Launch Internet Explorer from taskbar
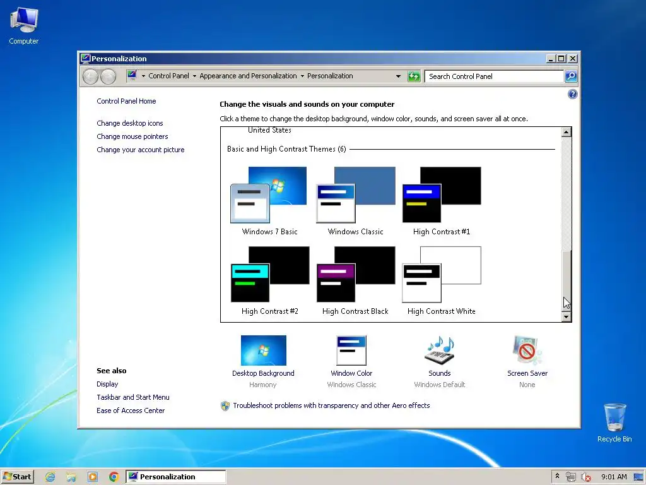Image resolution: width=646 pixels, height=485 pixels. (50, 477)
